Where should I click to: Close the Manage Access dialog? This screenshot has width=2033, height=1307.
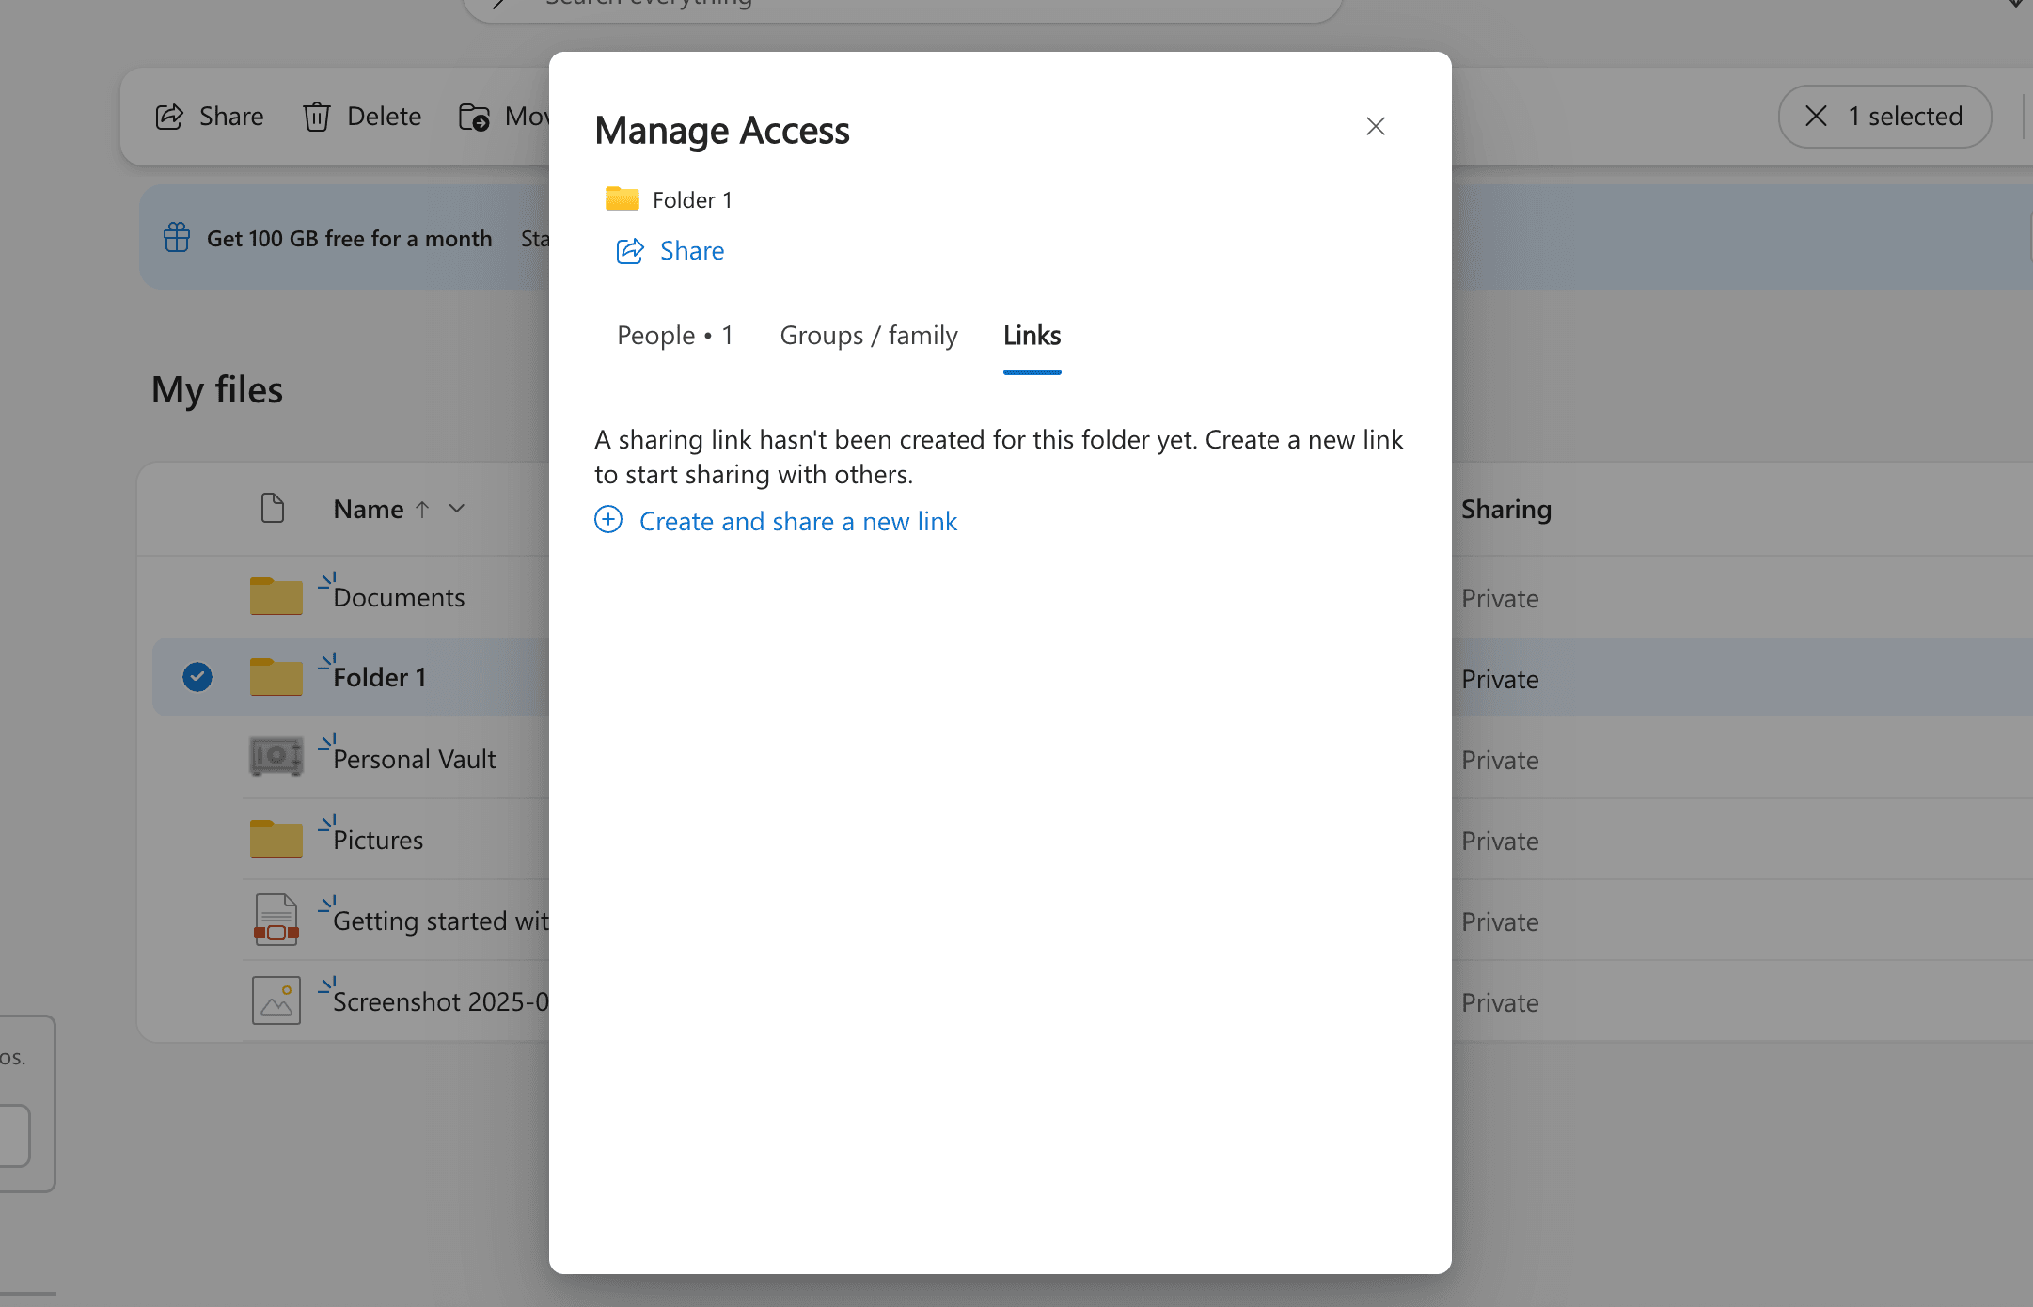pos(1376,125)
